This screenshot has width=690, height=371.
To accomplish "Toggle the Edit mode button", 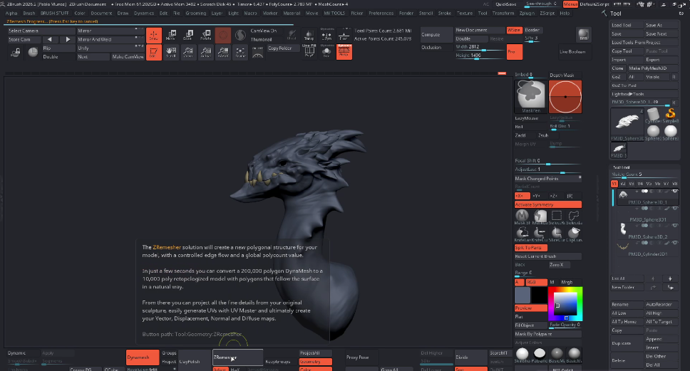I will [x=153, y=52].
